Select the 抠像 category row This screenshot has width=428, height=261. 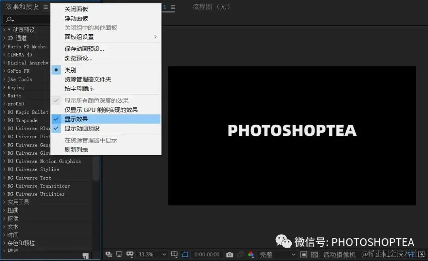pyautogui.click(x=47, y=219)
